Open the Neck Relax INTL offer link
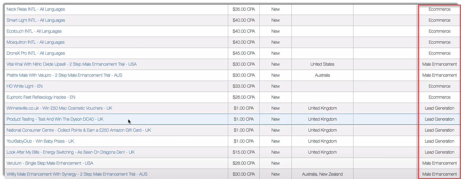This screenshot has height=179, width=461. click(36, 9)
